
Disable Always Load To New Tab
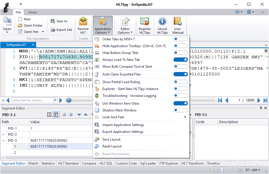coord(180,59)
